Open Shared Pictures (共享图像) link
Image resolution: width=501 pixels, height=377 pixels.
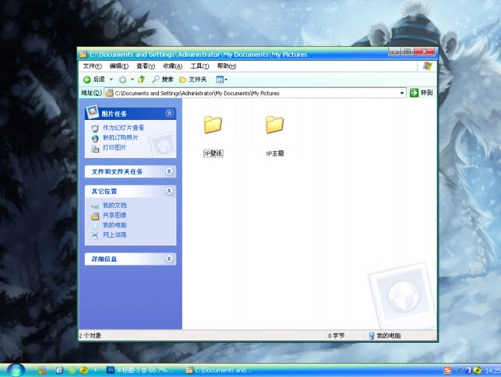click(115, 215)
